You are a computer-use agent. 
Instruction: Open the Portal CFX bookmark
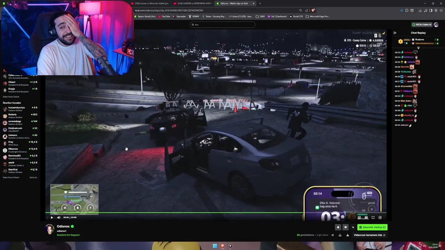[296, 16]
